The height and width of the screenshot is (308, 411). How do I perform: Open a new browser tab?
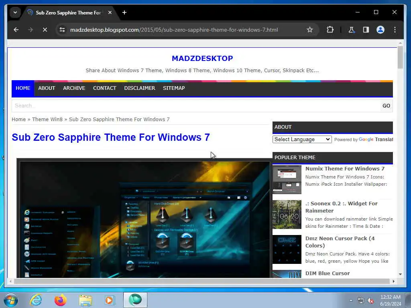tap(124, 12)
